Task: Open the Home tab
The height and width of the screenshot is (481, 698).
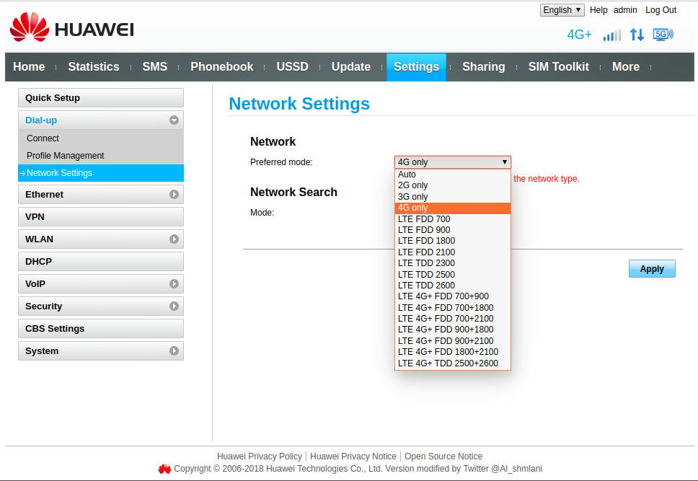Action: (29, 67)
